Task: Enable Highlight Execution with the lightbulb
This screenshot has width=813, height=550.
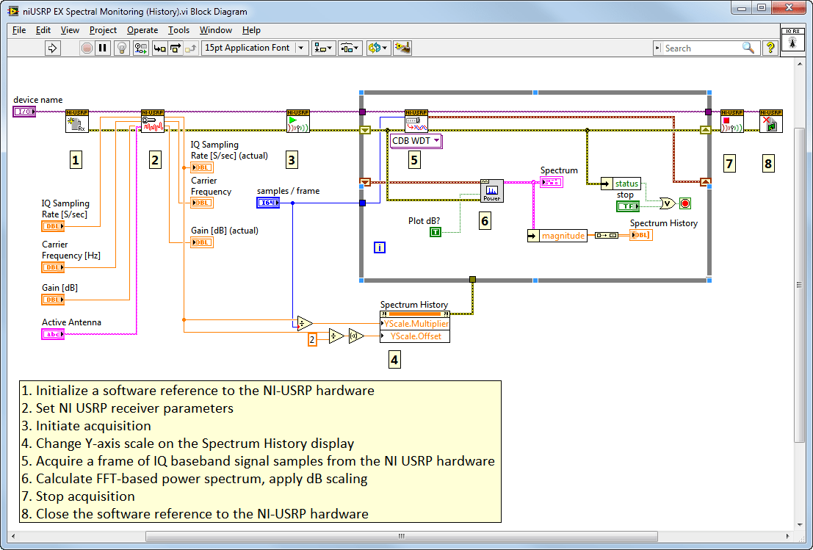Action: [x=121, y=48]
